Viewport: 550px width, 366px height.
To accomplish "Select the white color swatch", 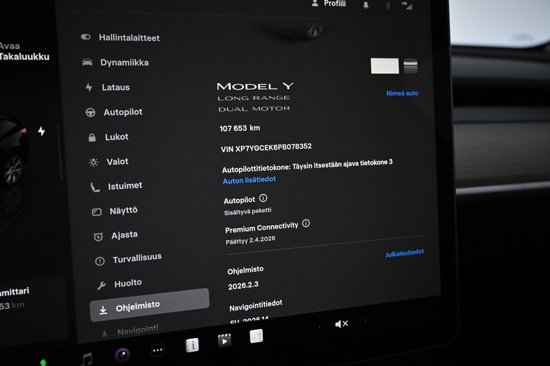I will point(384,66).
